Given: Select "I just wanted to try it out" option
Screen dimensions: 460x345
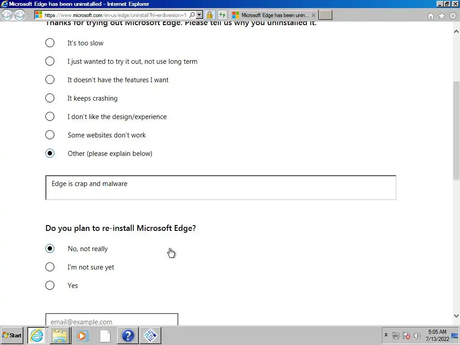Looking at the screenshot, I should [50, 61].
